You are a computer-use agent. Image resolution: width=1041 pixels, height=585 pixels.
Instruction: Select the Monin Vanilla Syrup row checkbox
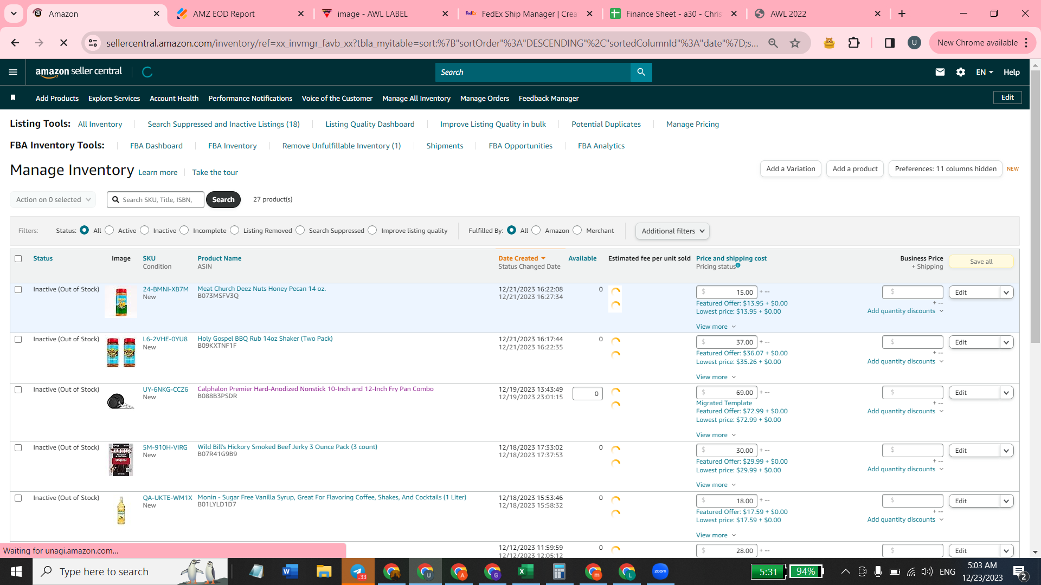coord(18,498)
